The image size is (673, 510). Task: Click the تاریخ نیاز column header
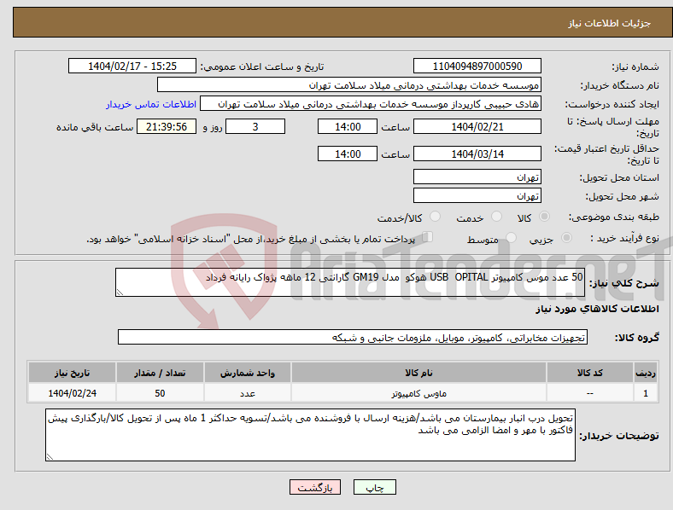pos(72,373)
